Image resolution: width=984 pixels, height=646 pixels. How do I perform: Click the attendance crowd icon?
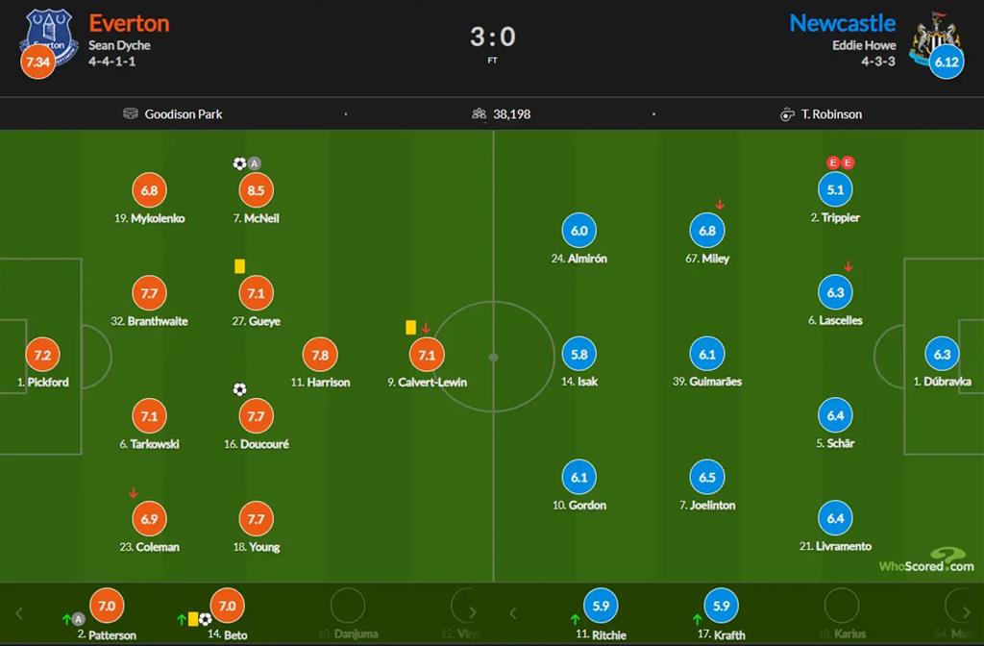click(479, 113)
